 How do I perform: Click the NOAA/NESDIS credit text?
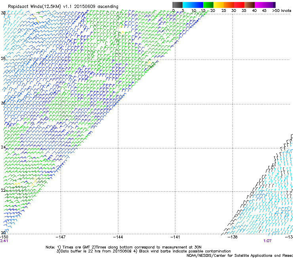coord(240,256)
